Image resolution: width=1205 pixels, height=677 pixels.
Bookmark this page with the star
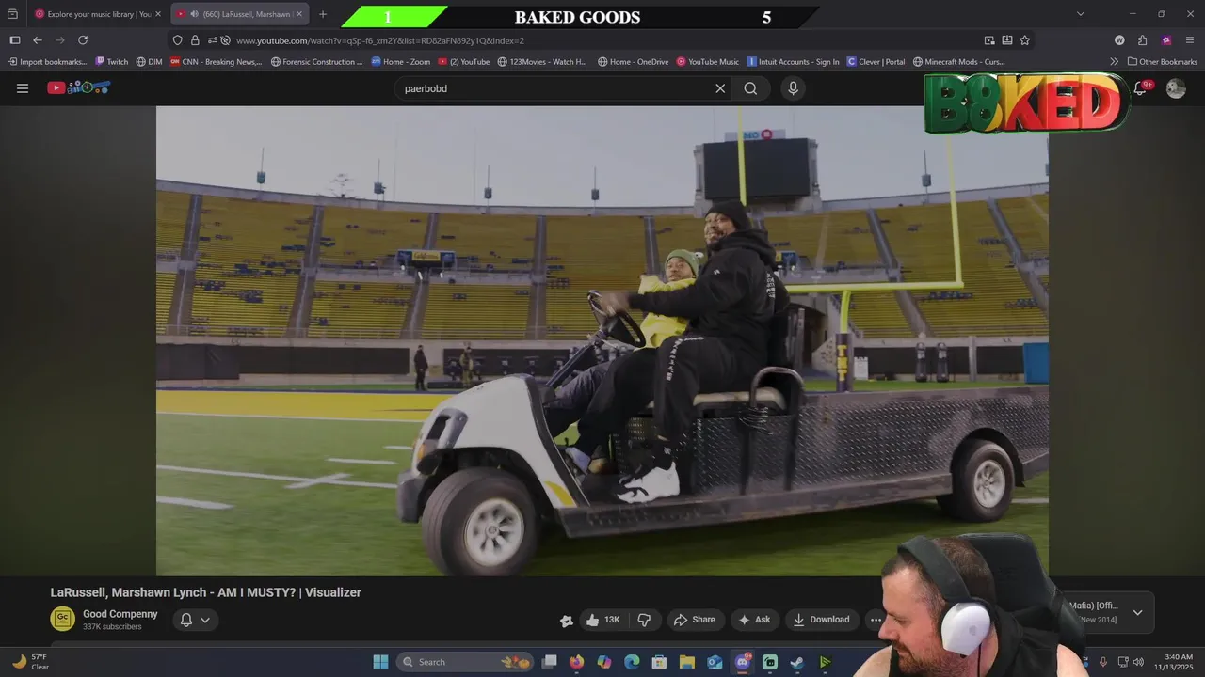[x=1025, y=40]
